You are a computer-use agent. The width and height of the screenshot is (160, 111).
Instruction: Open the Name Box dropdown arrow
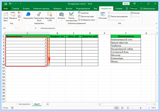tap(16, 28)
